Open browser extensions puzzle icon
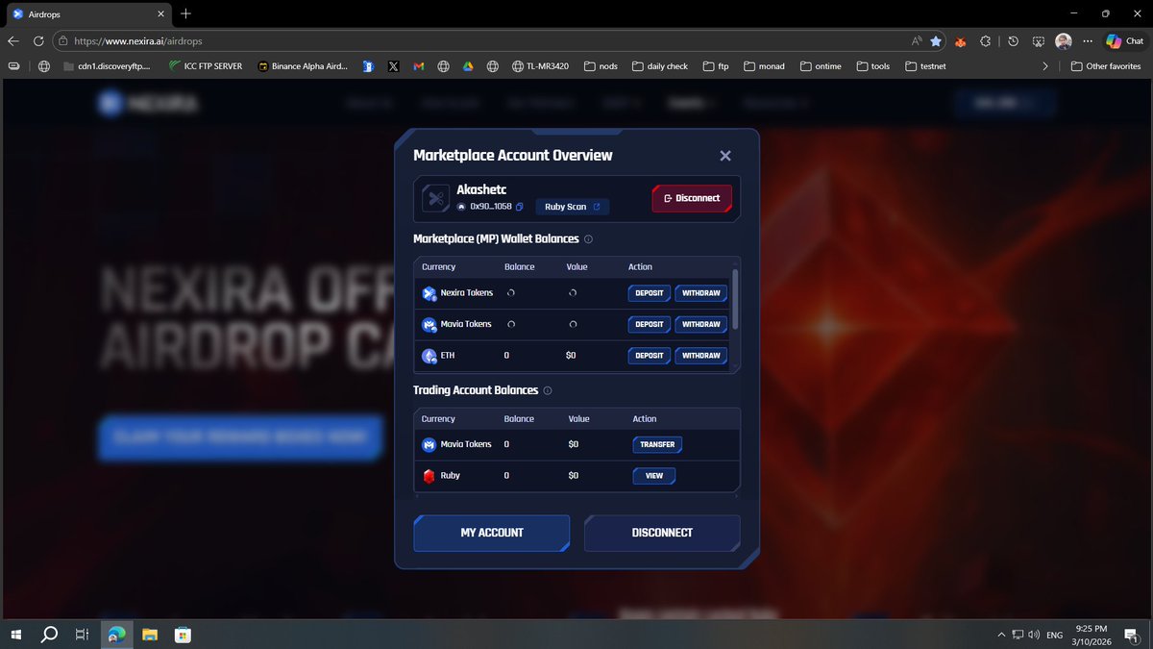The height and width of the screenshot is (649, 1153). click(985, 41)
